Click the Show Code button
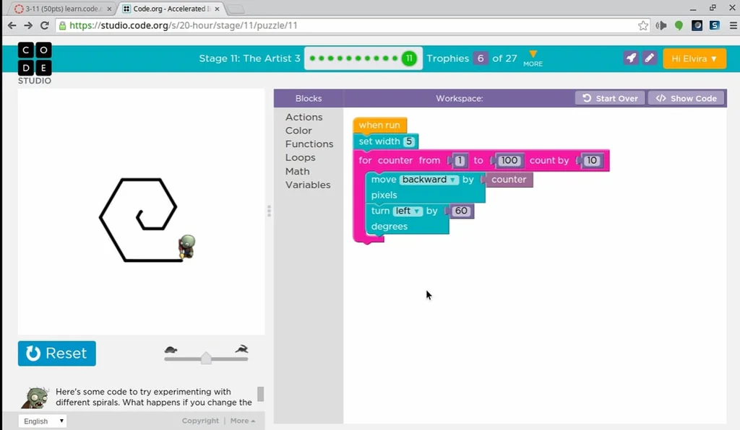The width and height of the screenshot is (740, 430). (687, 98)
